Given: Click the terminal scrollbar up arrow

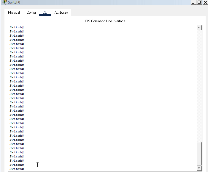Looking at the screenshot, I should pyautogui.click(x=199, y=28).
